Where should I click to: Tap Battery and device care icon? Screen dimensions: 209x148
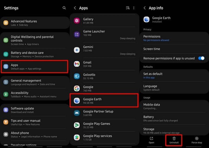pyautogui.click(x=6, y=54)
